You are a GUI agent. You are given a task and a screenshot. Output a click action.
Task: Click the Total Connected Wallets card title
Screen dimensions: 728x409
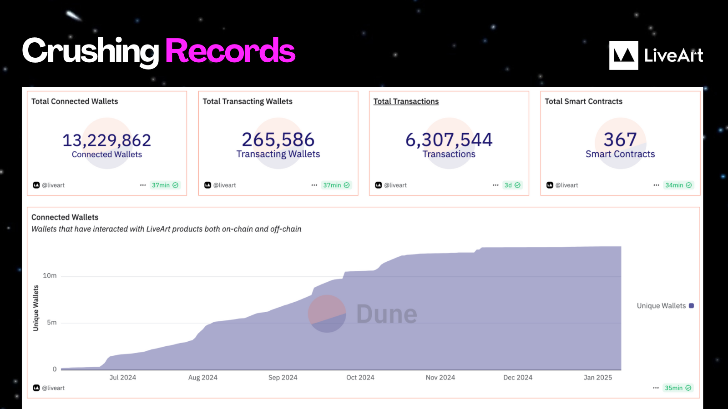(75, 101)
